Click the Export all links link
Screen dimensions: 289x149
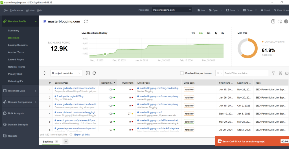(x=82, y=135)
